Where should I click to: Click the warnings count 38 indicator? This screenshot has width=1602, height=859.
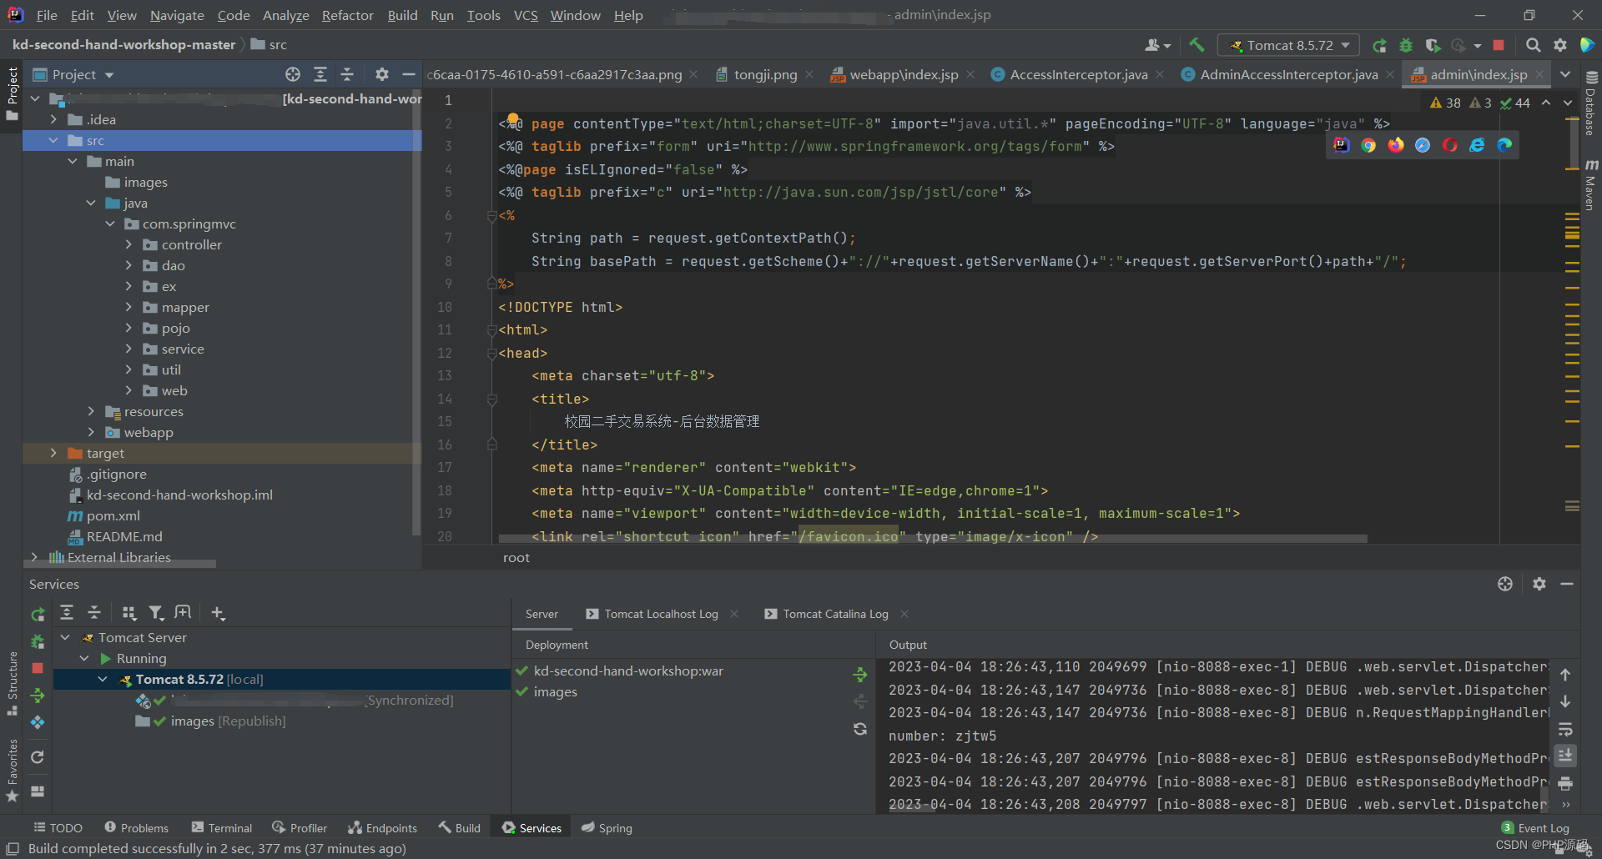pos(1445,103)
